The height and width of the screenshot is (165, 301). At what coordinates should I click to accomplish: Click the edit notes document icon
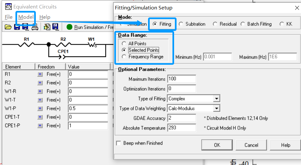[47, 27]
